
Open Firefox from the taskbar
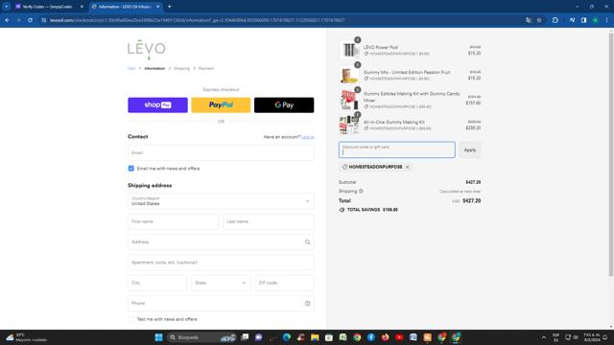pyautogui.click(x=386, y=337)
